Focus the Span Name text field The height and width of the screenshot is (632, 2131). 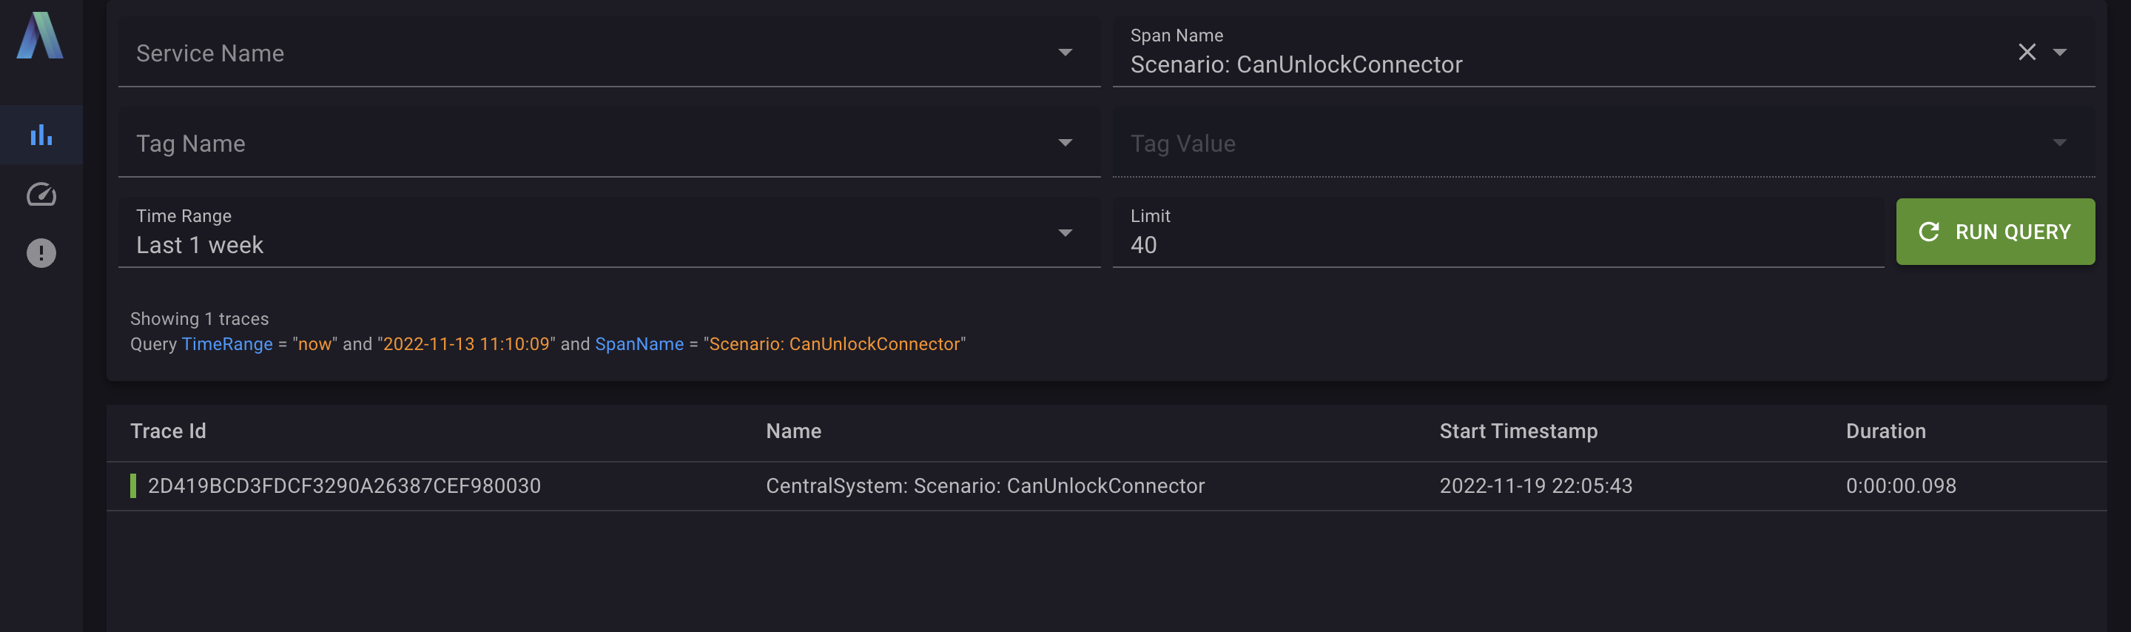coord(1555,64)
